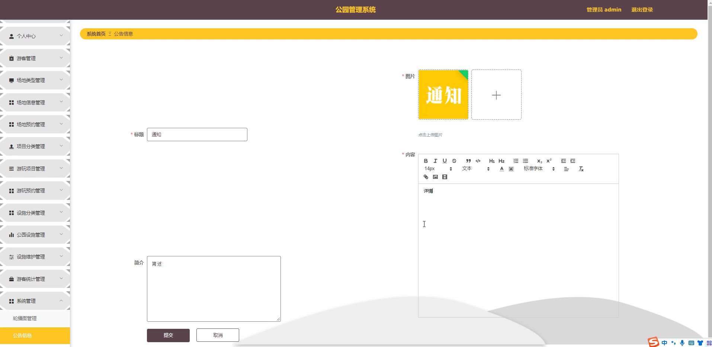Switch Sogou Chinese/English input mode
712x347 pixels.
664,343
